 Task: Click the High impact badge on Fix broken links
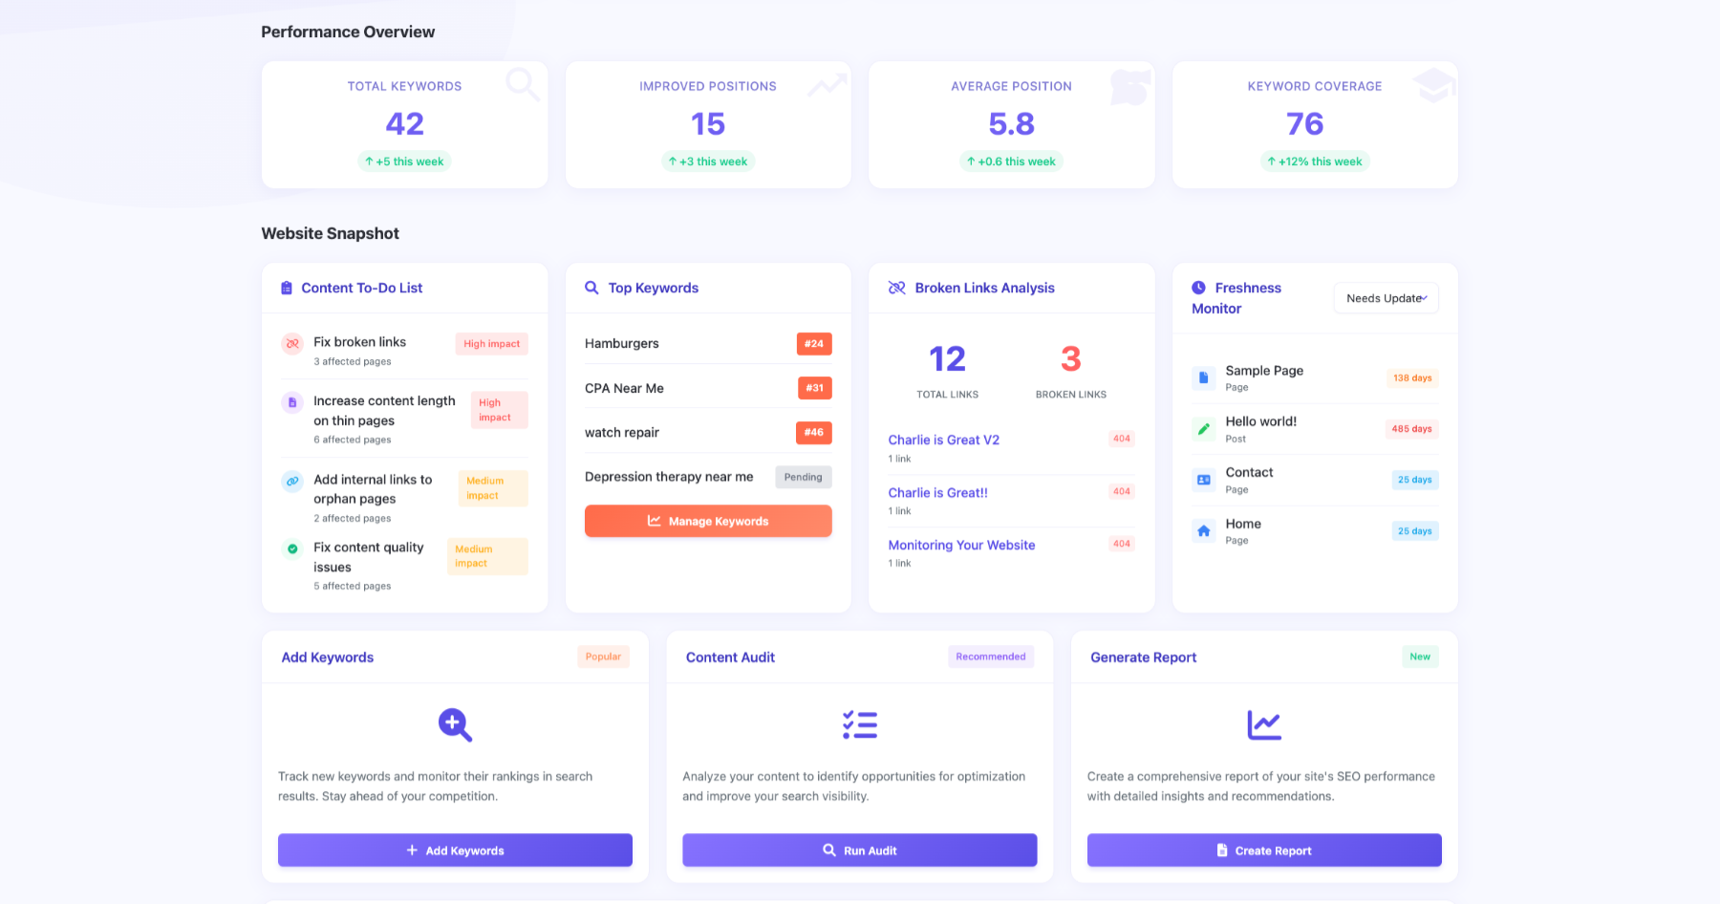(x=491, y=344)
